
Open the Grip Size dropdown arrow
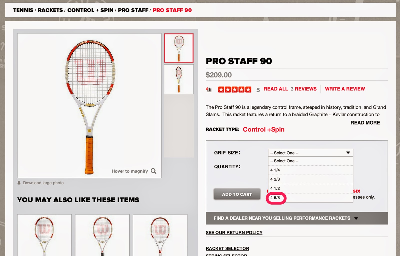[x=348, y=153]
